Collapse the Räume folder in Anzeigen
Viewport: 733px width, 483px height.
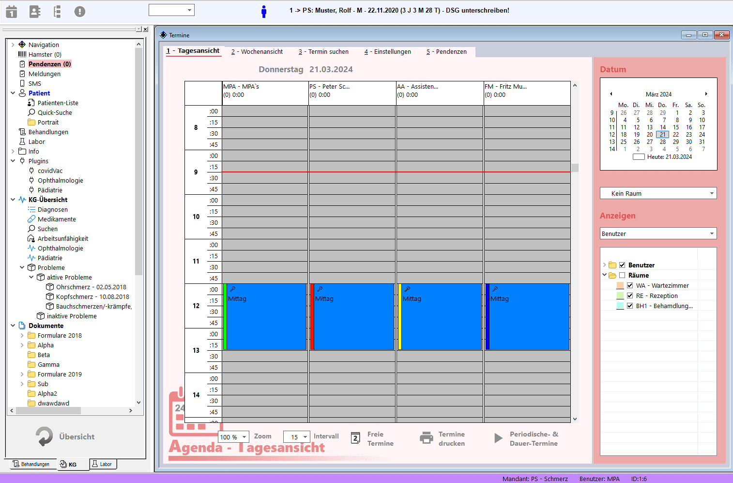604,275
